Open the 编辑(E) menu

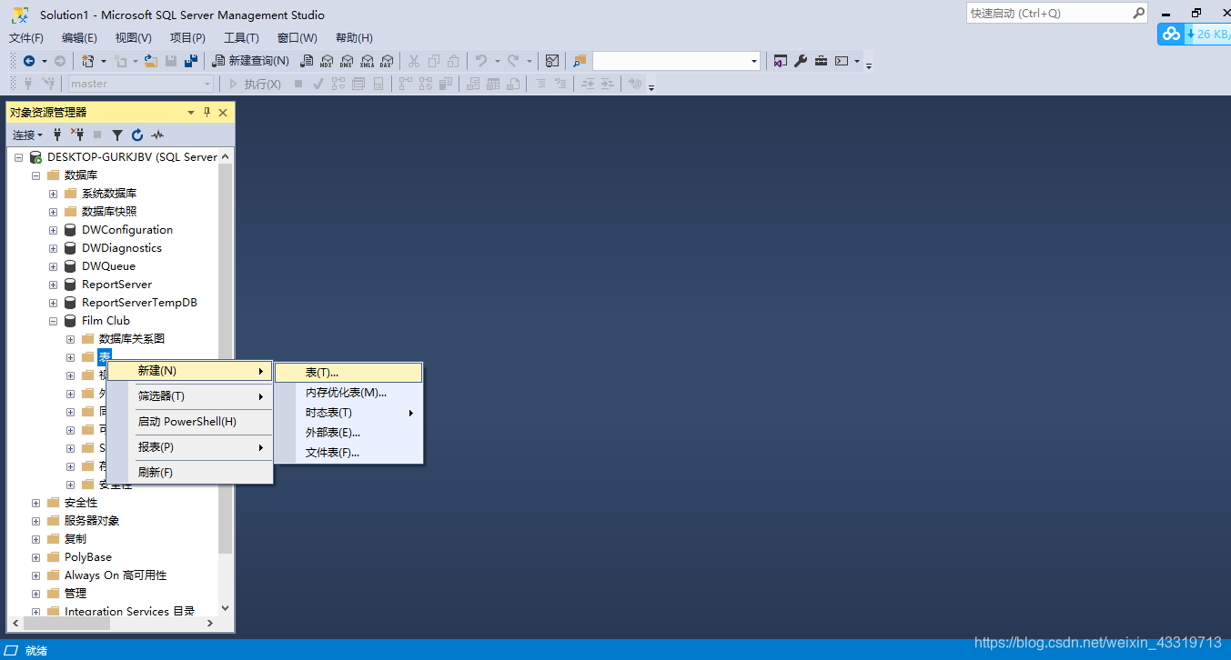click(79, 37)
